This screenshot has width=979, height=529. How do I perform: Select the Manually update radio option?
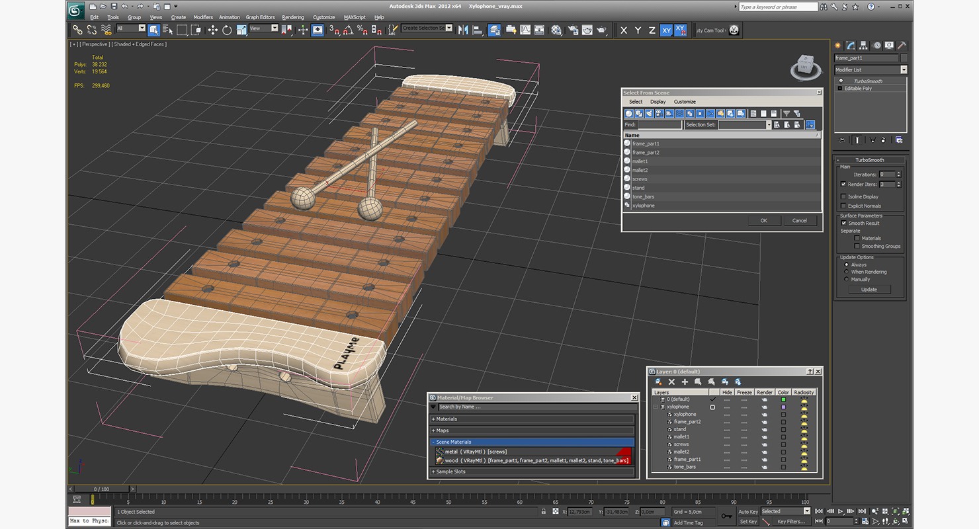[846, 279]
